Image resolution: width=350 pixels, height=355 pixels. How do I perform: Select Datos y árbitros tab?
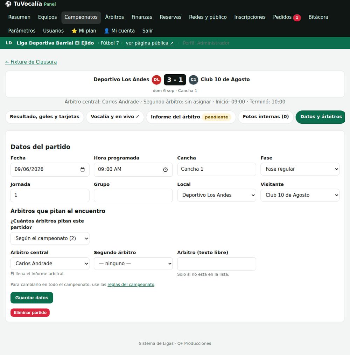click(321, 117)
